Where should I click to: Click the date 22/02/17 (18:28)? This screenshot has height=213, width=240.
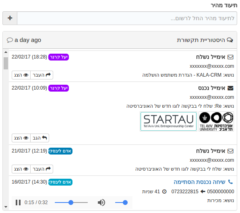pos(29,57)
